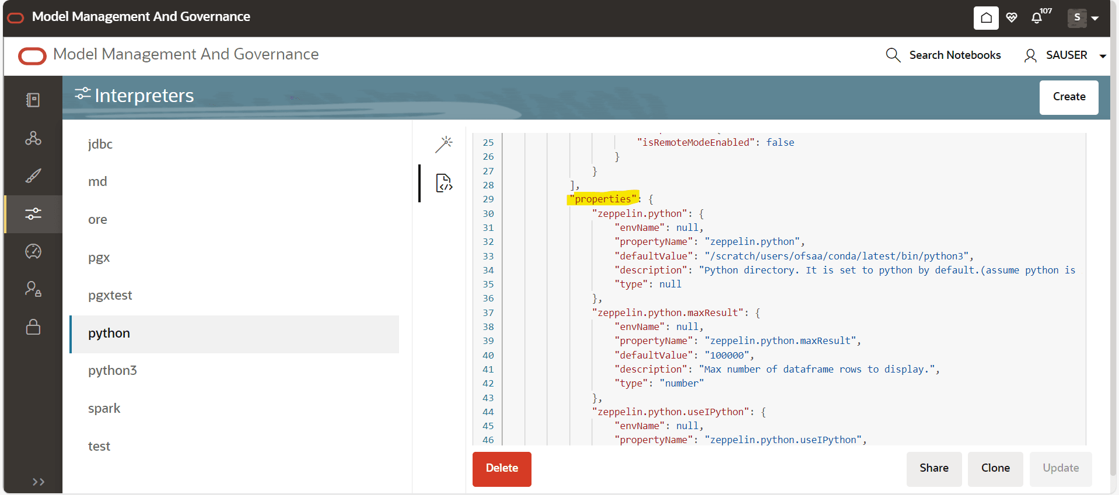Screen dimensions: 1119x495
Task: Open the model graph sidebar icon
Action: coord(33,138)
